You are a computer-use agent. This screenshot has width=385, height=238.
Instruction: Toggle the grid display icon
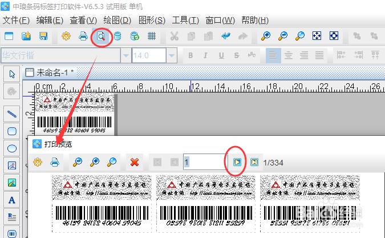tap(152, 36)
